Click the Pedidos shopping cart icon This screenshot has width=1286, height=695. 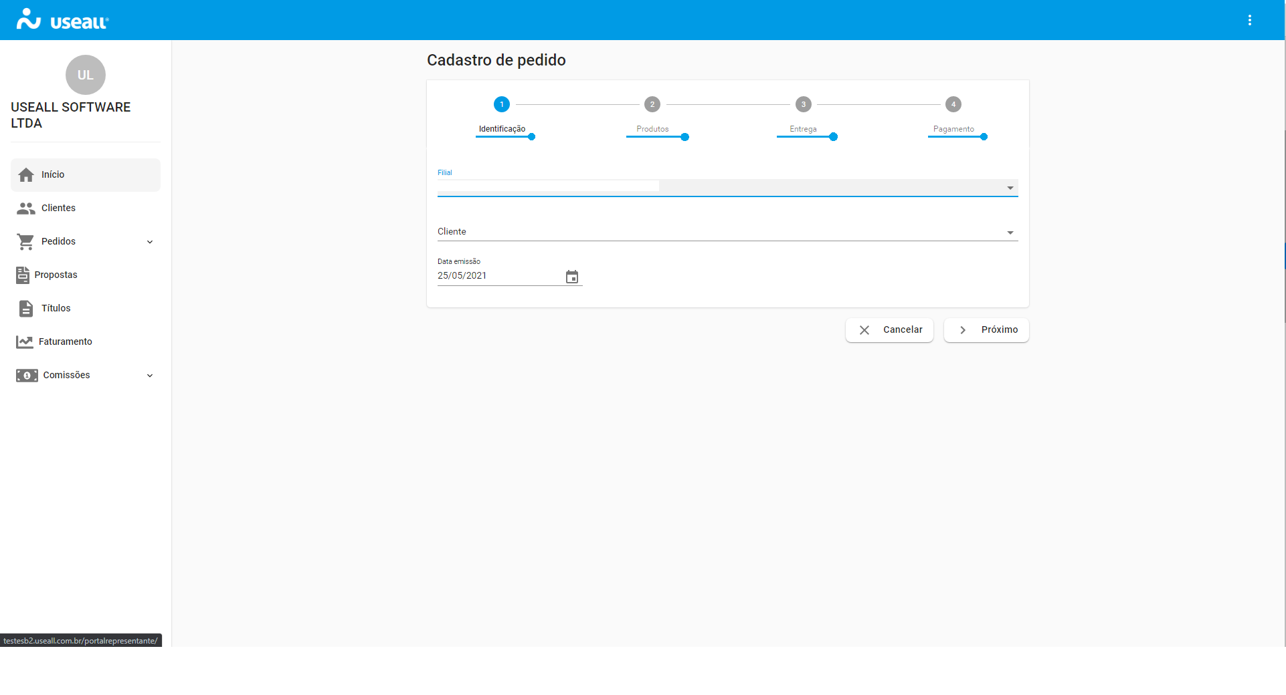point(26,242)
